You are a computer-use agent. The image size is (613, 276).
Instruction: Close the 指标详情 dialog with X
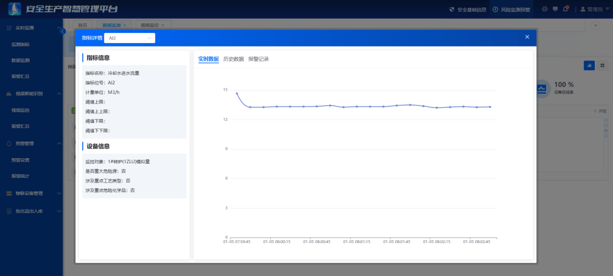coord(527,37)
